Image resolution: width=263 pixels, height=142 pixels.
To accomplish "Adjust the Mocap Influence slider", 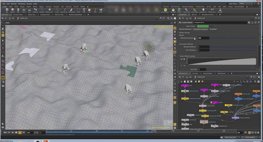I will click(x=233, y=47).
